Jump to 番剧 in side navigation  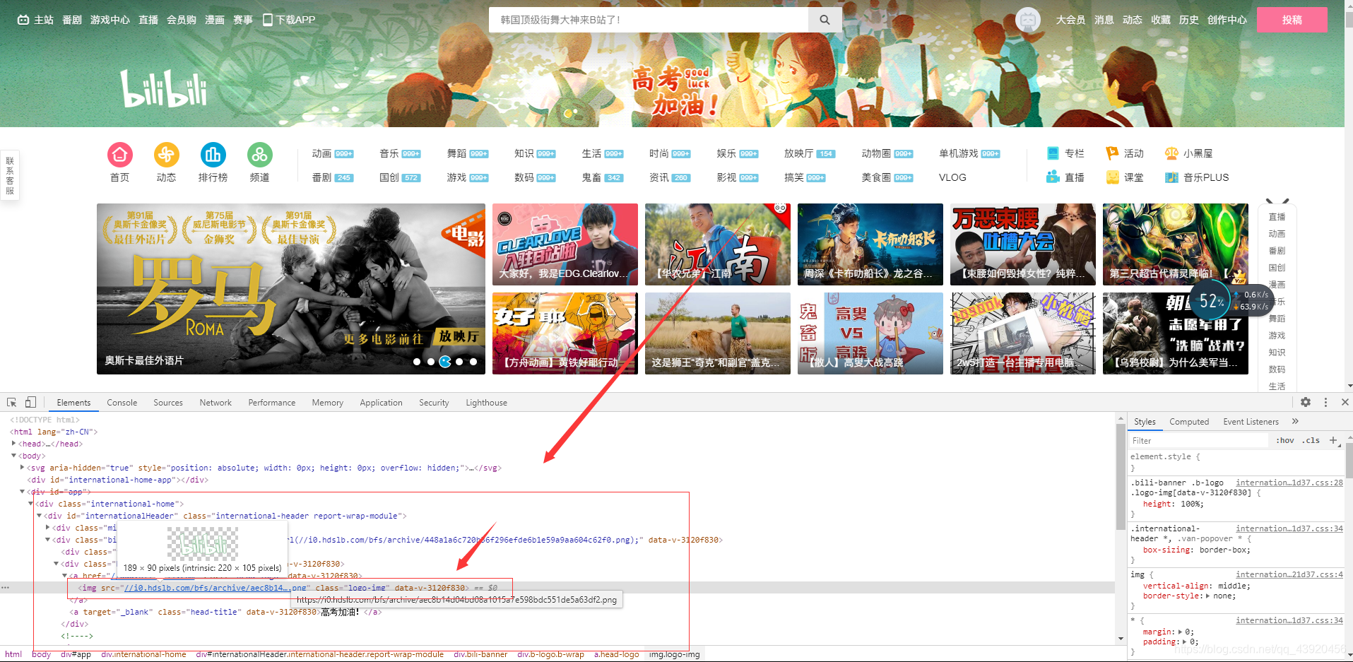(x=1277, y=251)
